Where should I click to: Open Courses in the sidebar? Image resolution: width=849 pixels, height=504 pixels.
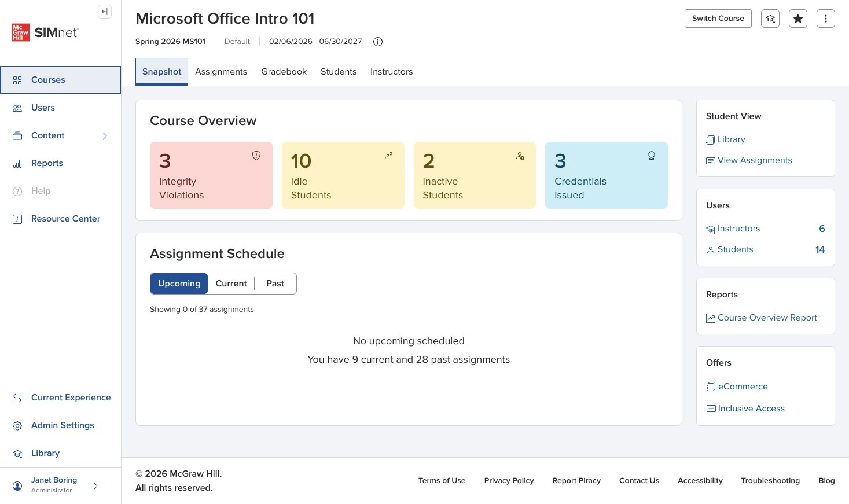(x=61, y=80)
